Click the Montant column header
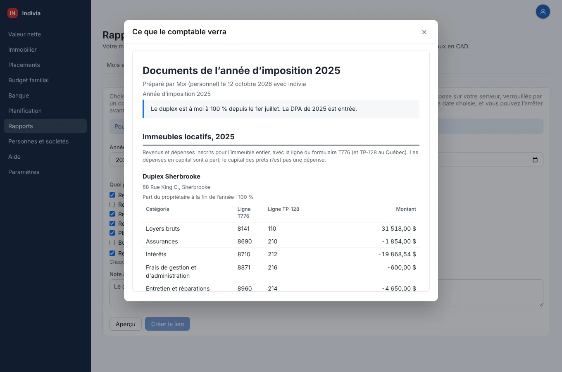The image size is (562, 372). pyautogui.click(x=406, y=209)
